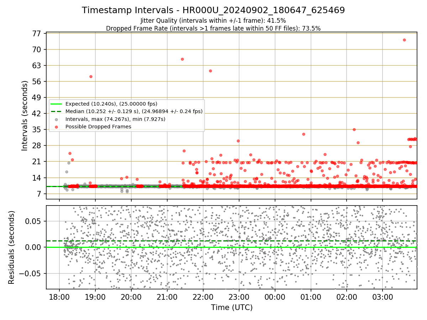Image resolution: width=427 pixels, height=320 pixels.
Task: Select legend entry 'Possible Dropped Frames'
Action: (98, 127)
